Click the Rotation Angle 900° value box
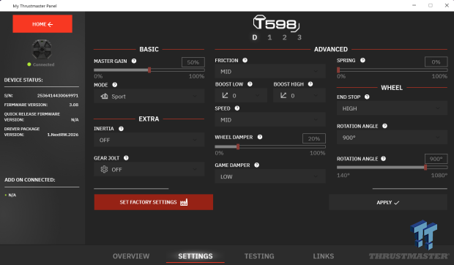 pos(436,159)
